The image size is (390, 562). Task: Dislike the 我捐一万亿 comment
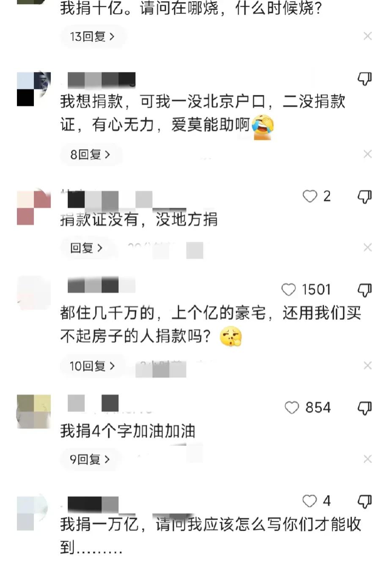(x=365, y=501)
